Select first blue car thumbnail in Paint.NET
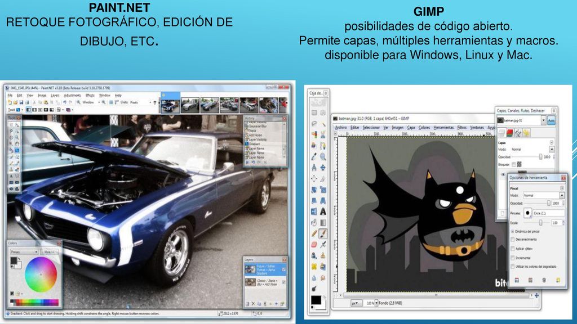The width and height of the screenshot is (577, 324). (x=170, y=105)
